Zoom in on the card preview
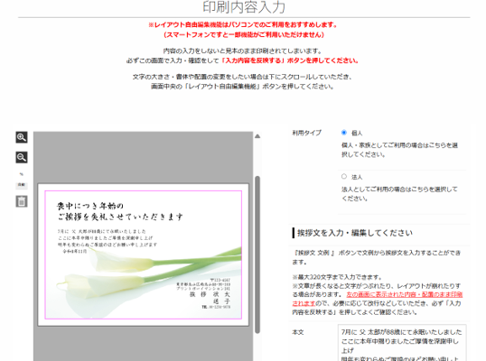The width and height of the screenshot is (486, 361). point(22,137)
